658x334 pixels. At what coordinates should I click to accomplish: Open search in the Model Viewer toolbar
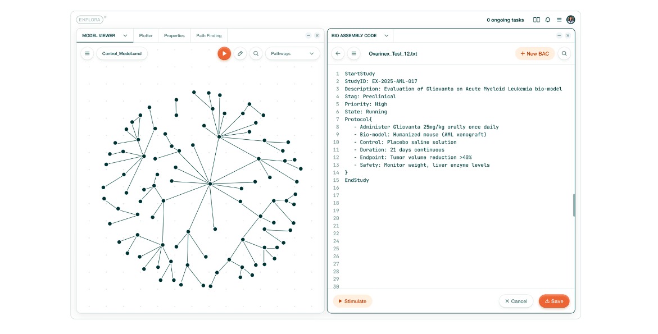[256, 54]
